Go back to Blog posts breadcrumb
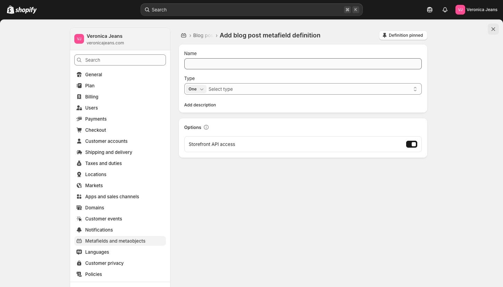This screenshot has height=287, width=503. (x=203, y=35)
